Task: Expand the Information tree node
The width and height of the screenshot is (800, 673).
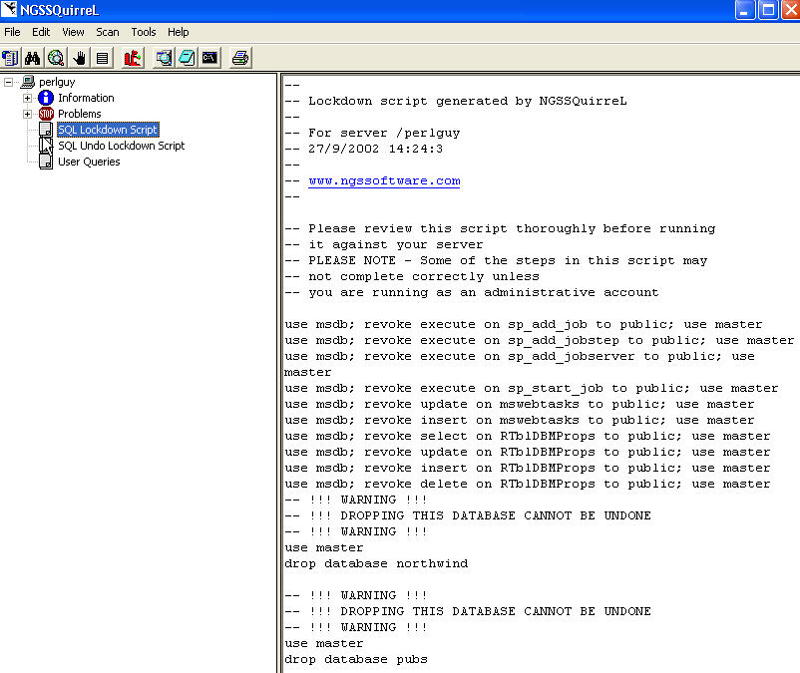Action: (28, 98)
